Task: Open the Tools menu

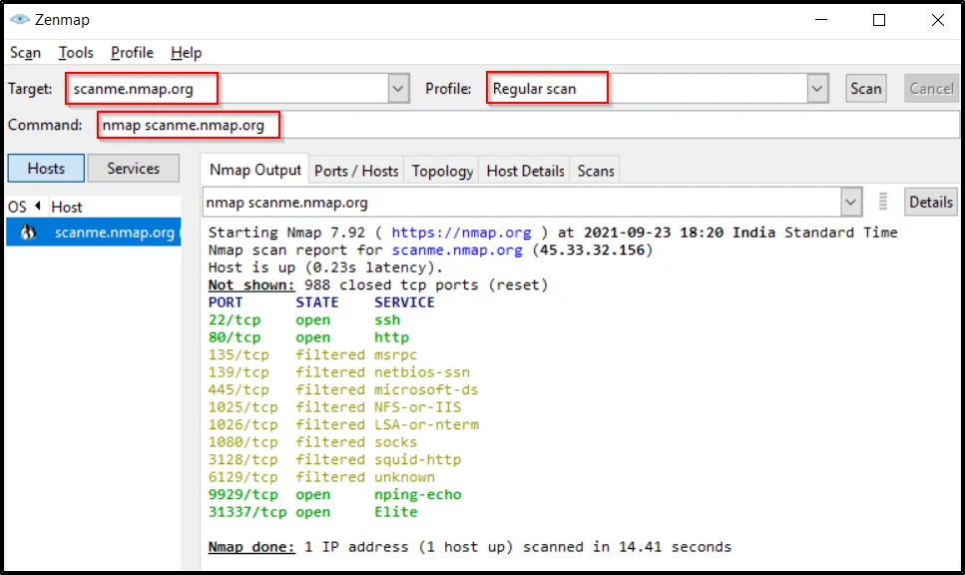Action: pos(76,53)
